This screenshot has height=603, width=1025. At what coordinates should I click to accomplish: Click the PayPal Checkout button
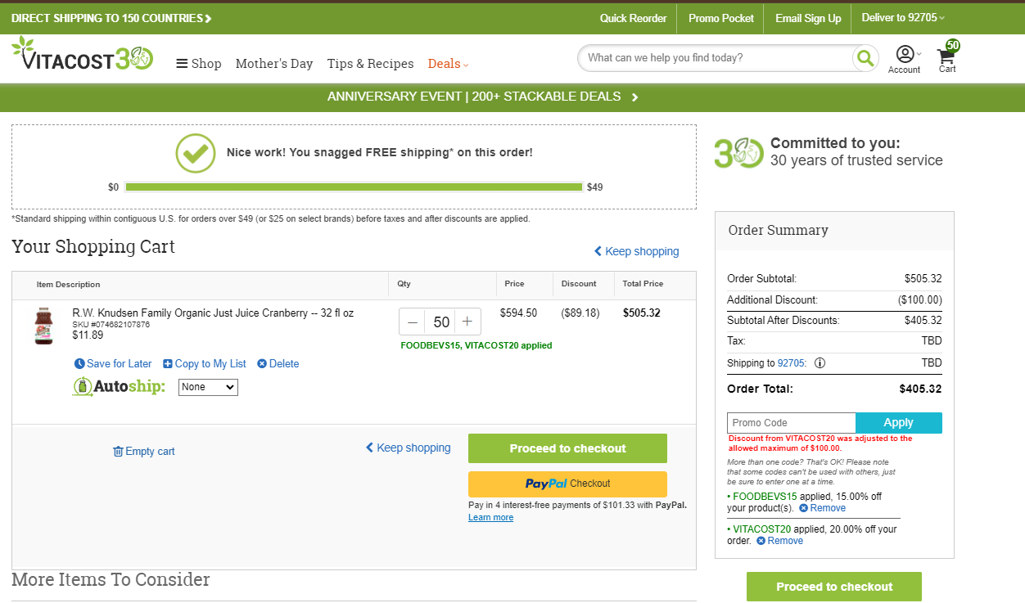(x=567, y=484)
